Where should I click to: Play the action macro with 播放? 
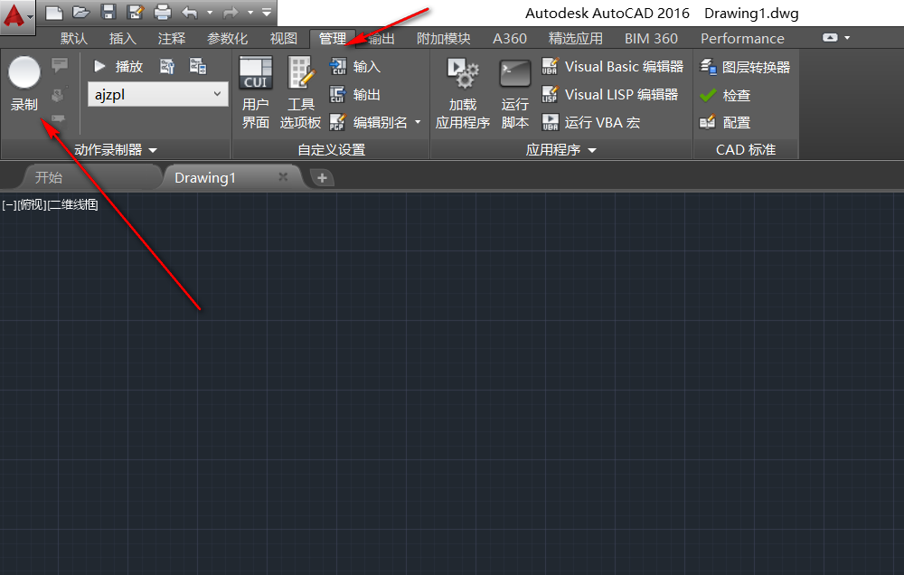click(118, 66)
